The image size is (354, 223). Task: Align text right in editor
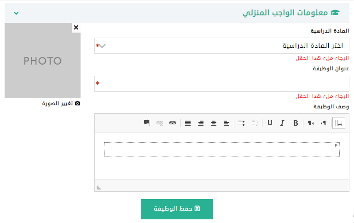click(x=201, y=123)
